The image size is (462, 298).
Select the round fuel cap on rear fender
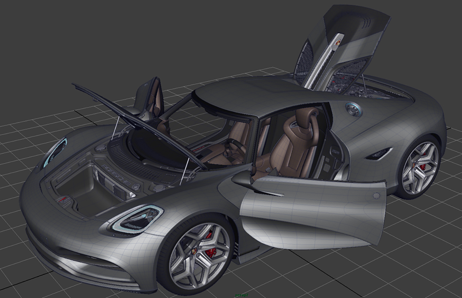(x=353, y=109)
